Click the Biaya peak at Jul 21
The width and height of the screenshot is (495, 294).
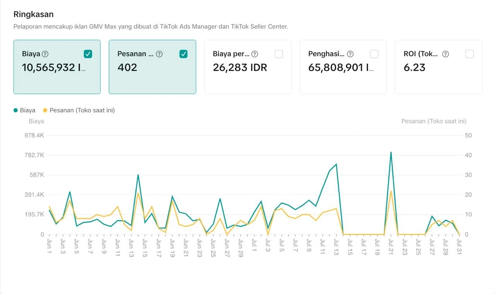coord(391,152)
